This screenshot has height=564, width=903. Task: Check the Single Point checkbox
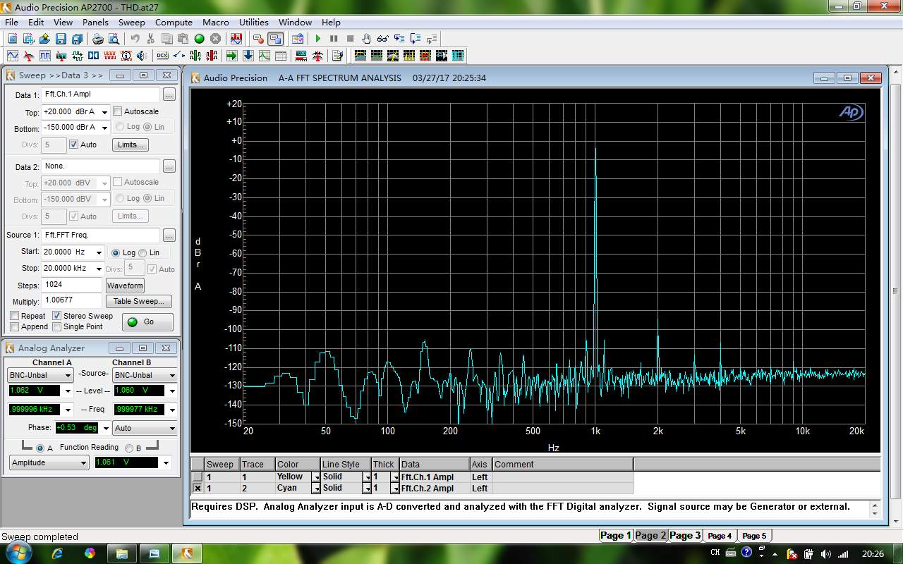tap(57, 326)
